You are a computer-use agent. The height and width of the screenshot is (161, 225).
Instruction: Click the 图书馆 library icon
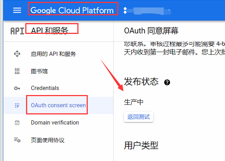pos(17,71)
